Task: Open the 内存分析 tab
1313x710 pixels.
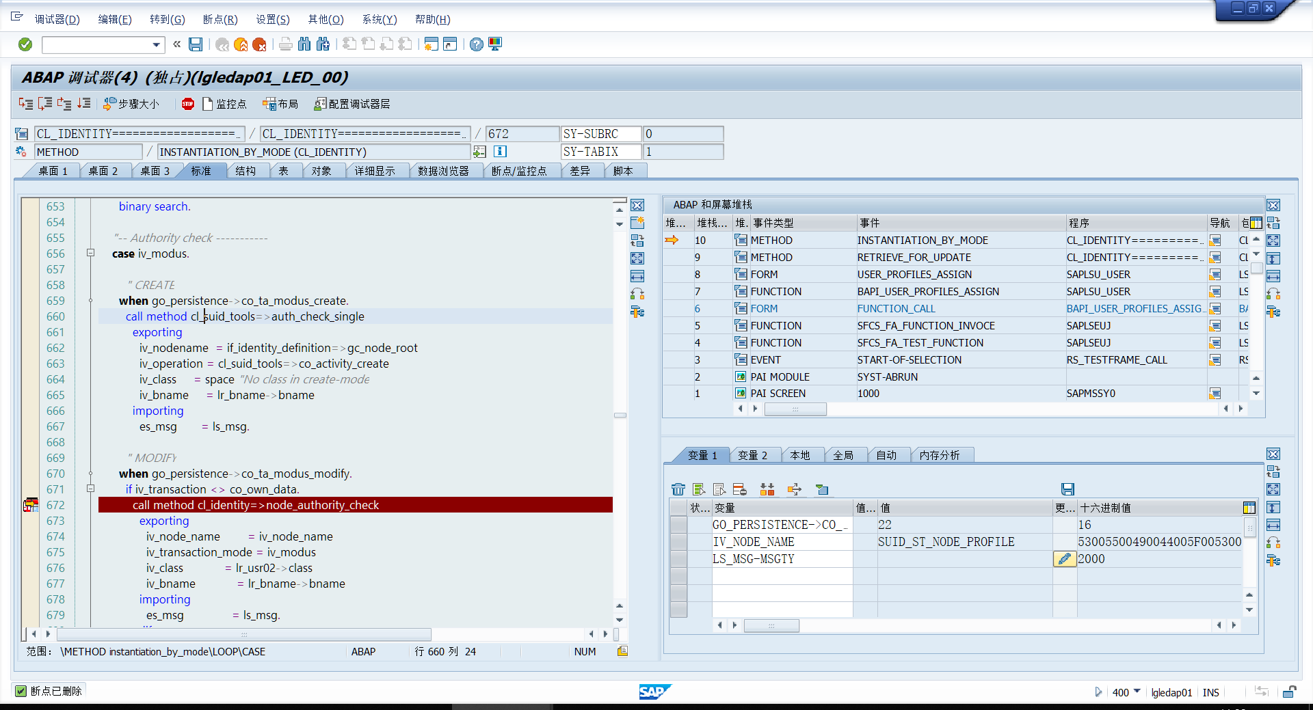Action: click(x=940, y=455)
